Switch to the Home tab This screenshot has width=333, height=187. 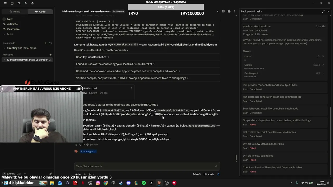(15, 12)
